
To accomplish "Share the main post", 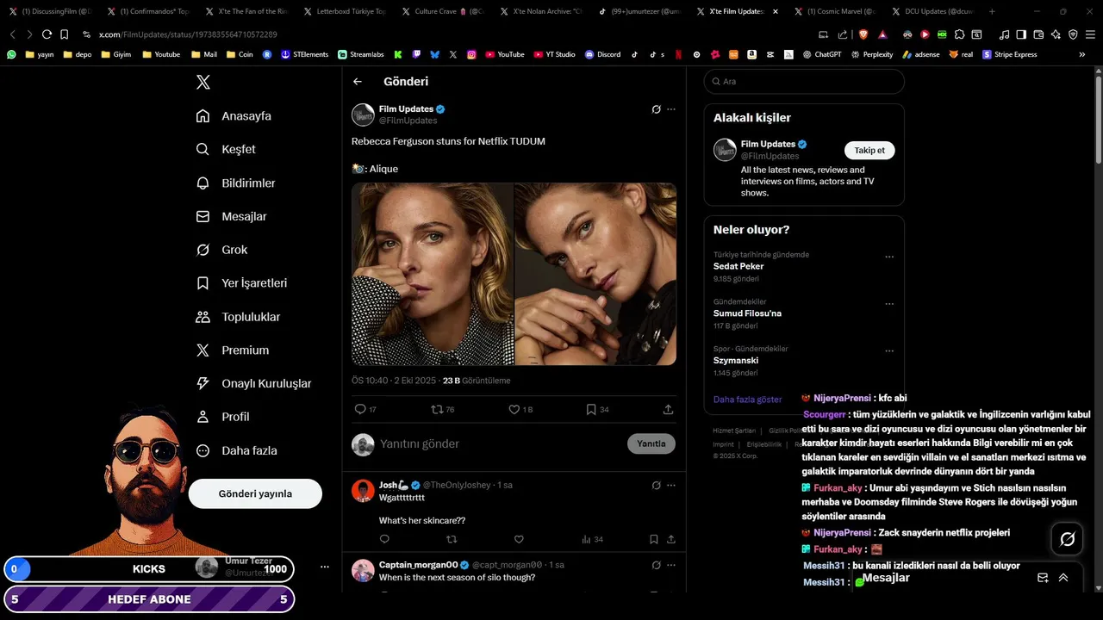I will [668, 410].
